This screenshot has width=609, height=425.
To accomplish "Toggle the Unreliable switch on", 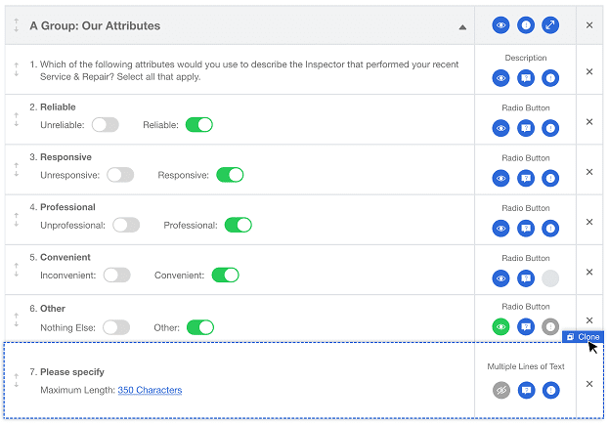I will tap(106, 125).
